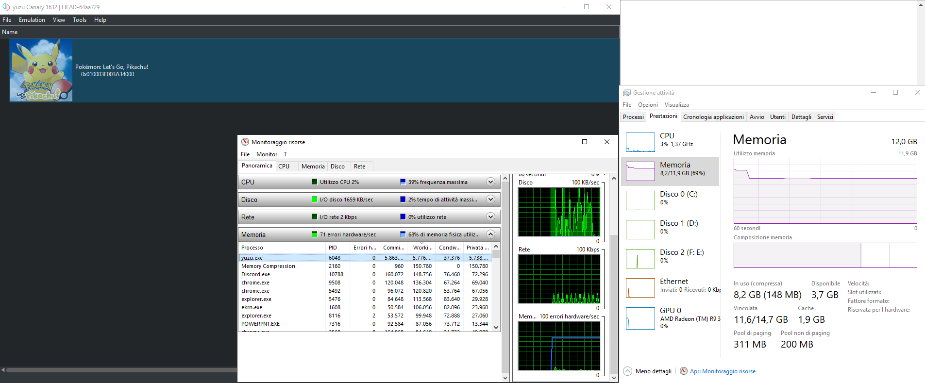Switch to Avvio tab in Task Manager

pyautogui.click(x=757, y=117)
